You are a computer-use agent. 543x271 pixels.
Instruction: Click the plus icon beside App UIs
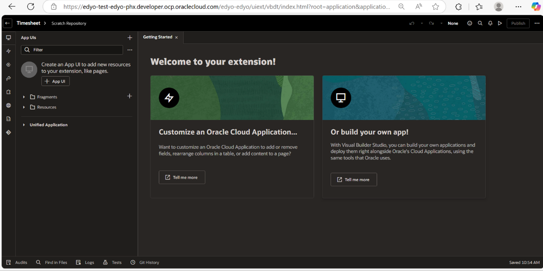[x=130, y=38]
